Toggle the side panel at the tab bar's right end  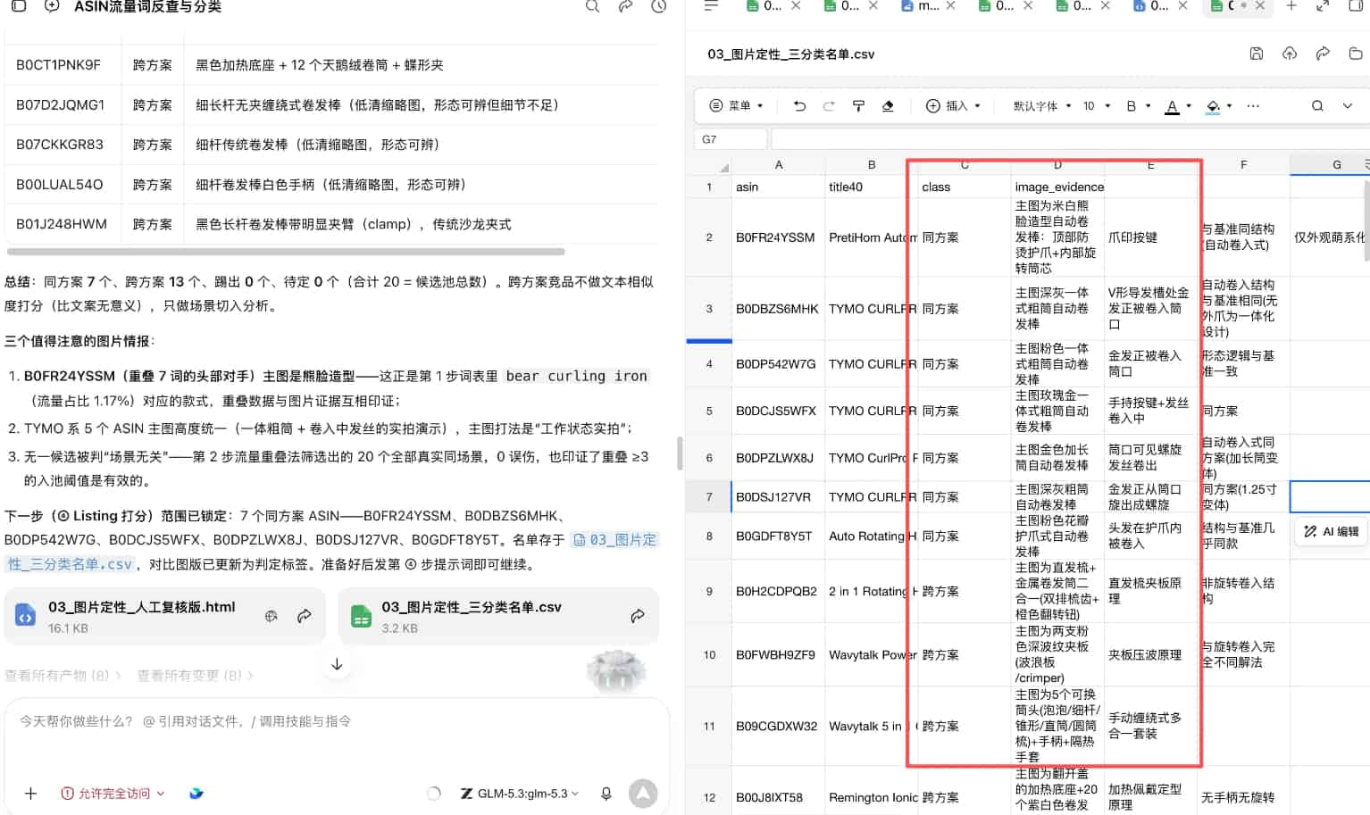1356,6
